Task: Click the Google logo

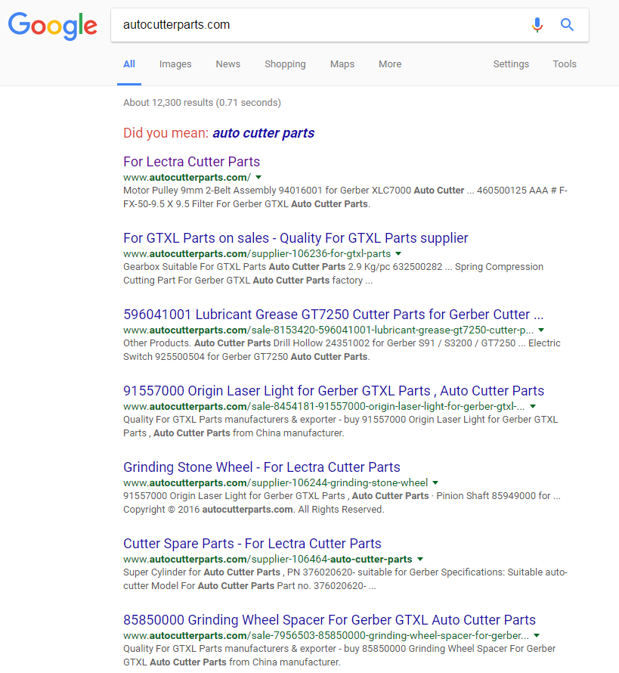Action: click(53, 26)
